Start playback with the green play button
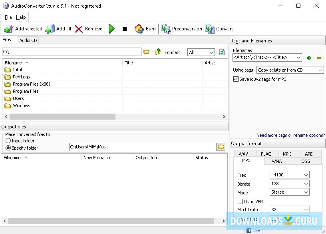 [111, 29]
